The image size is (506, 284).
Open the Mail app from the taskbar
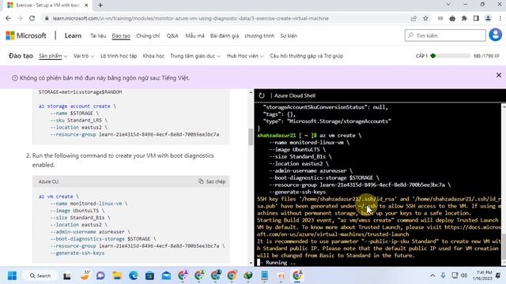click(166, 275)
